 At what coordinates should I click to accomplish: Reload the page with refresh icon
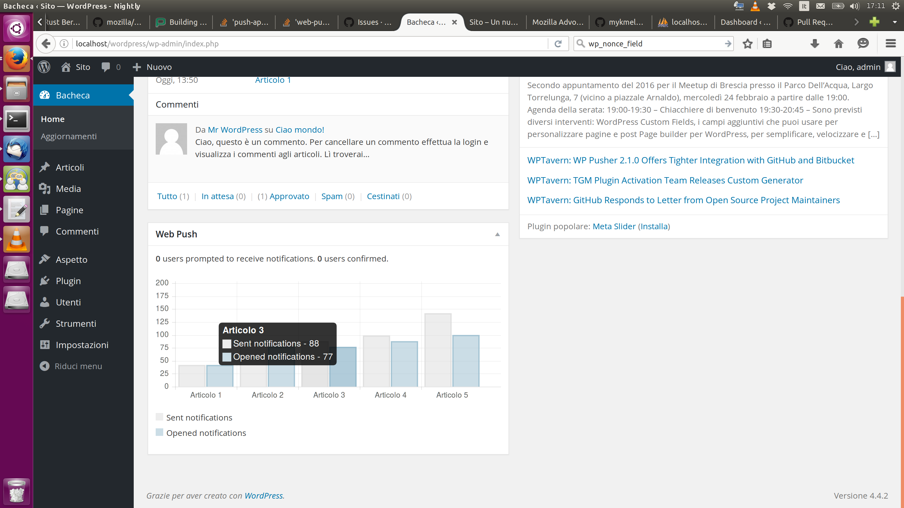tap(558, 44)
